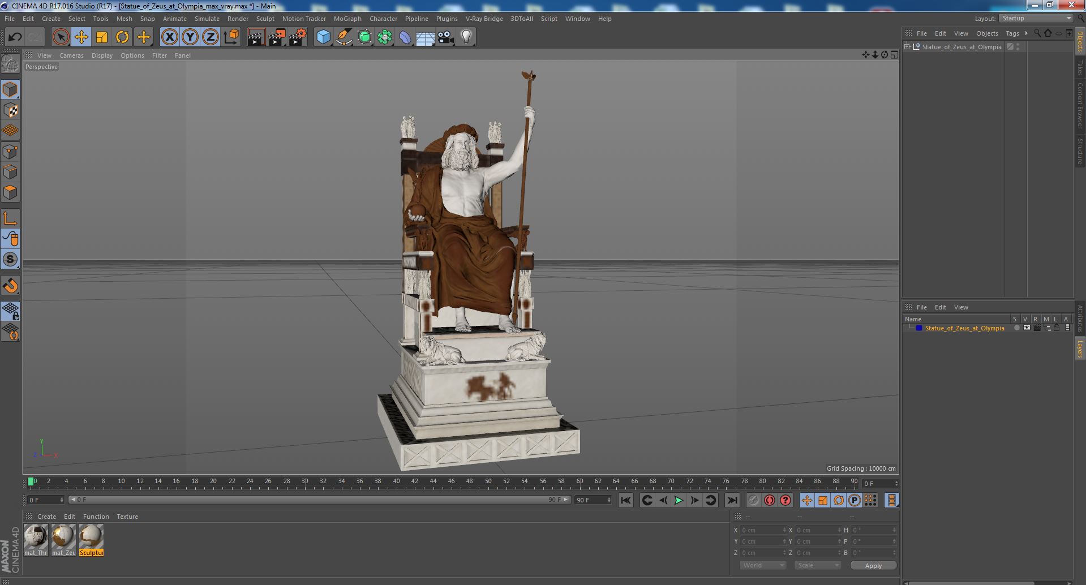
Task: Toggle parameter keyframe recording P
Action: pos(854,500)
